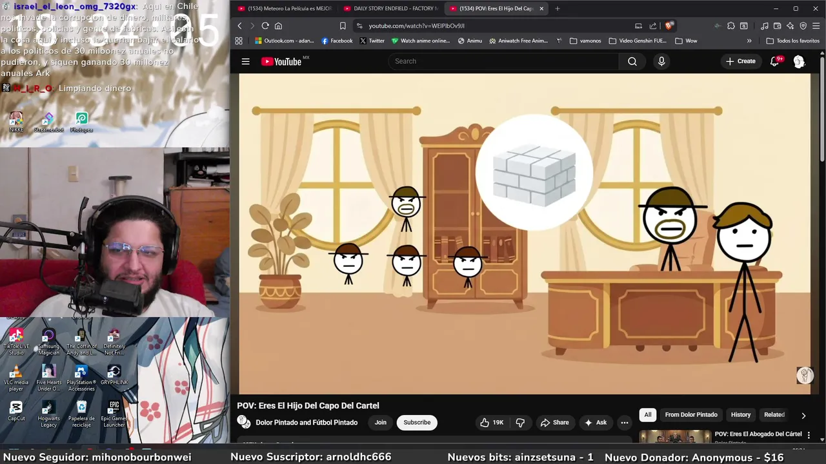Open Brave playlist music note icon
Viewport: 826px width, 464px height.
click(765, 26)
